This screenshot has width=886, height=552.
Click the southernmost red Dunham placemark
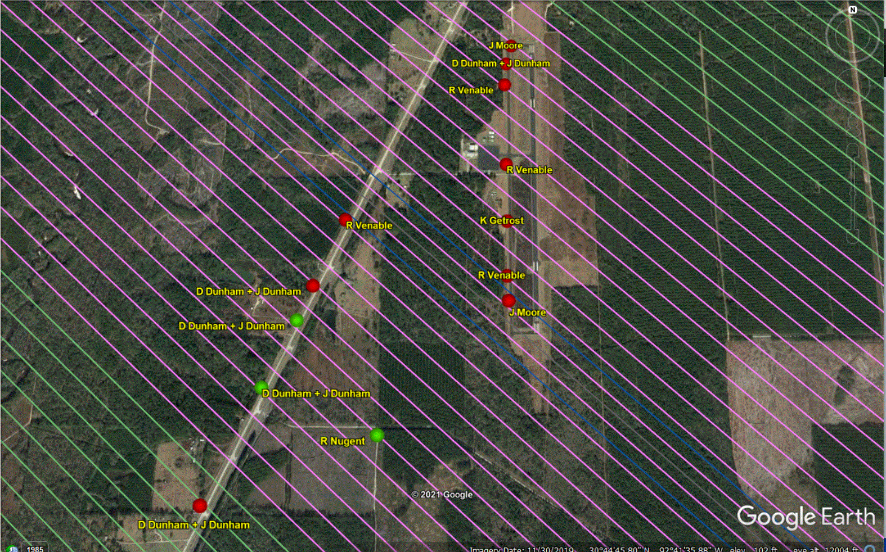[200, 506]
